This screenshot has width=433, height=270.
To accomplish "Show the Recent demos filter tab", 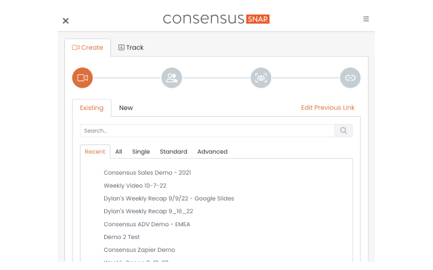I will (95, 151).
